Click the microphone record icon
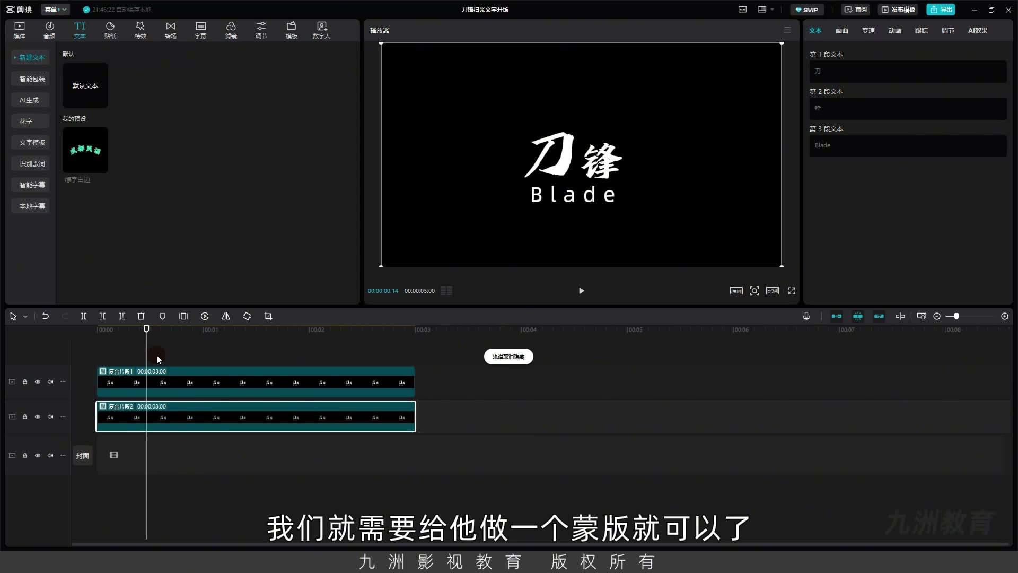This screenshot has height=573, width=1018. [806, 316]
